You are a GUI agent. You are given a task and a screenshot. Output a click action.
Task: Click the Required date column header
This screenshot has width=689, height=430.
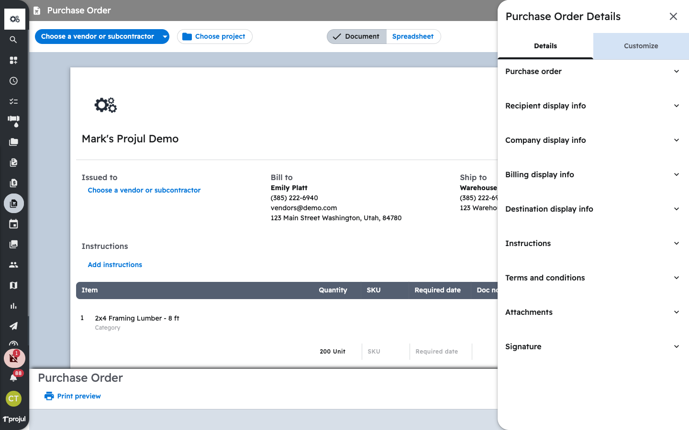[438, 290]
